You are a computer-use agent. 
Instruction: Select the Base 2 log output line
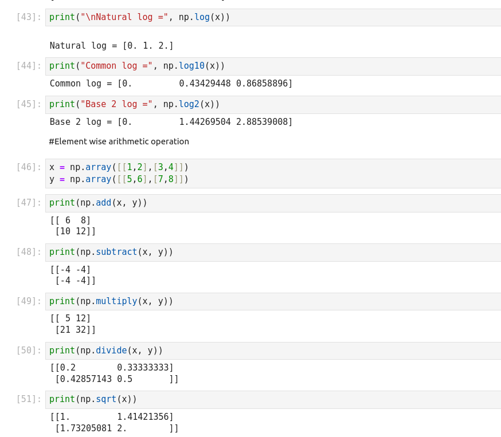171,122
